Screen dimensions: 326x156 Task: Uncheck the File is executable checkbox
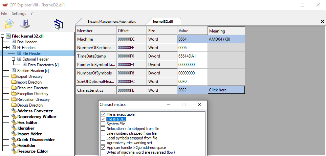tap(103, 114)
